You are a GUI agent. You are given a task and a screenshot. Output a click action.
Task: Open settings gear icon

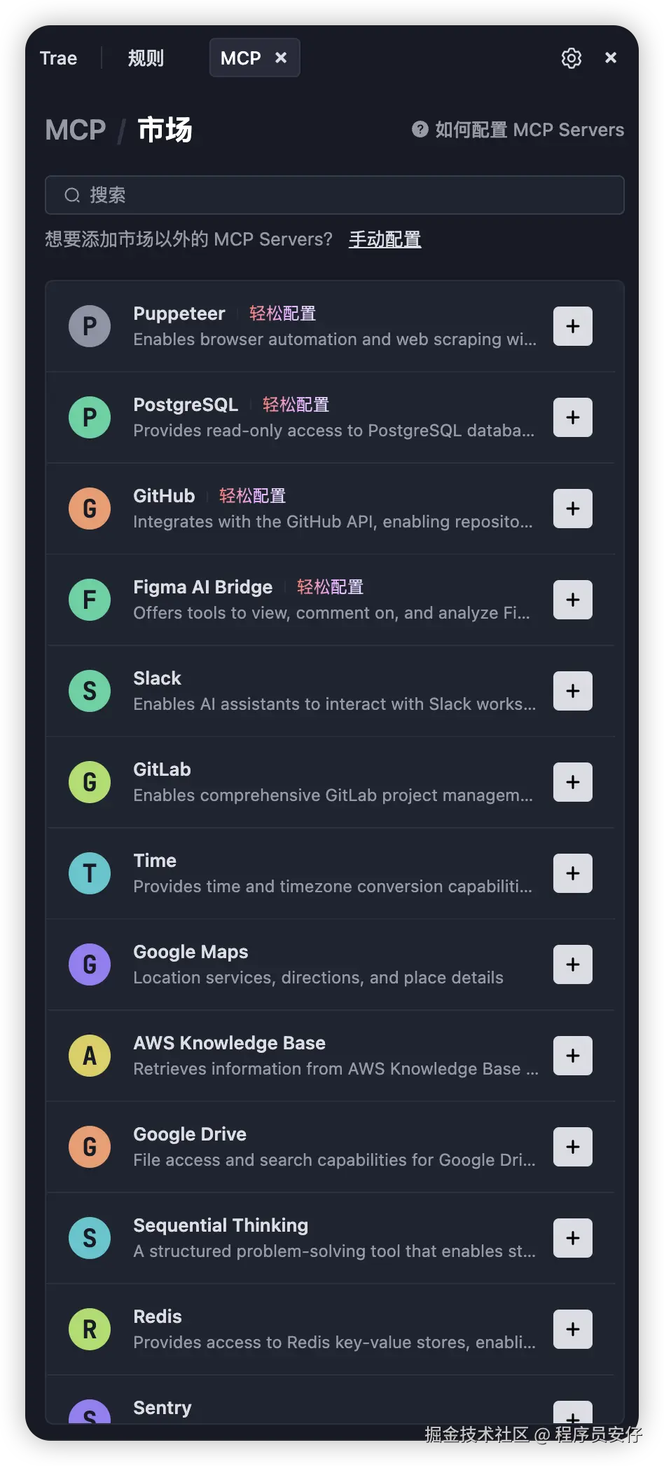click(x=572, y=58)
